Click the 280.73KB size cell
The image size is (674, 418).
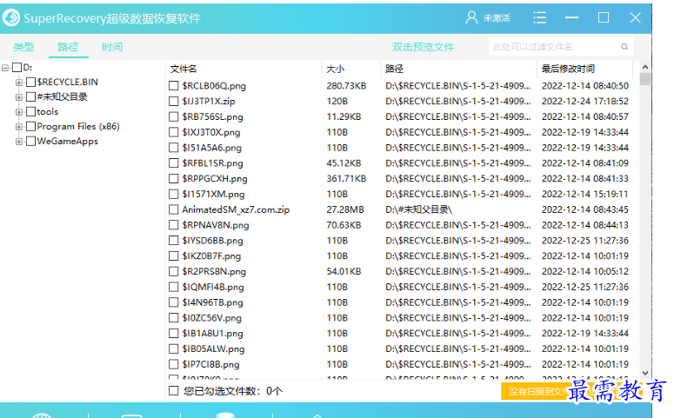(x=346, y=86)
